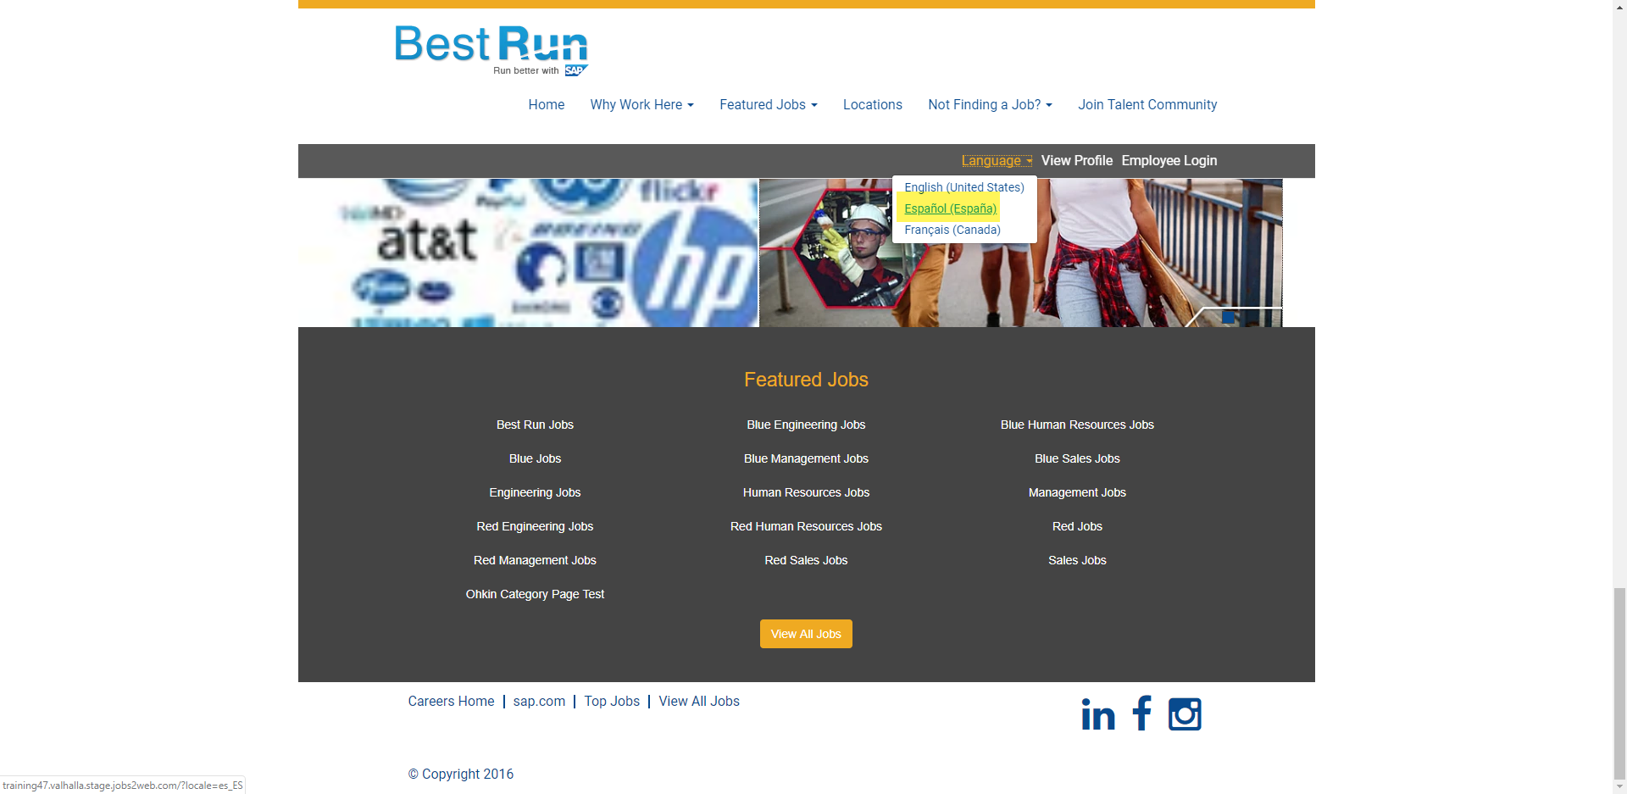This screenshot has width=1627, height=794.
Task: Open the LinkedIn social icon
Action: pyautogui.click(x=1097, y=714)
